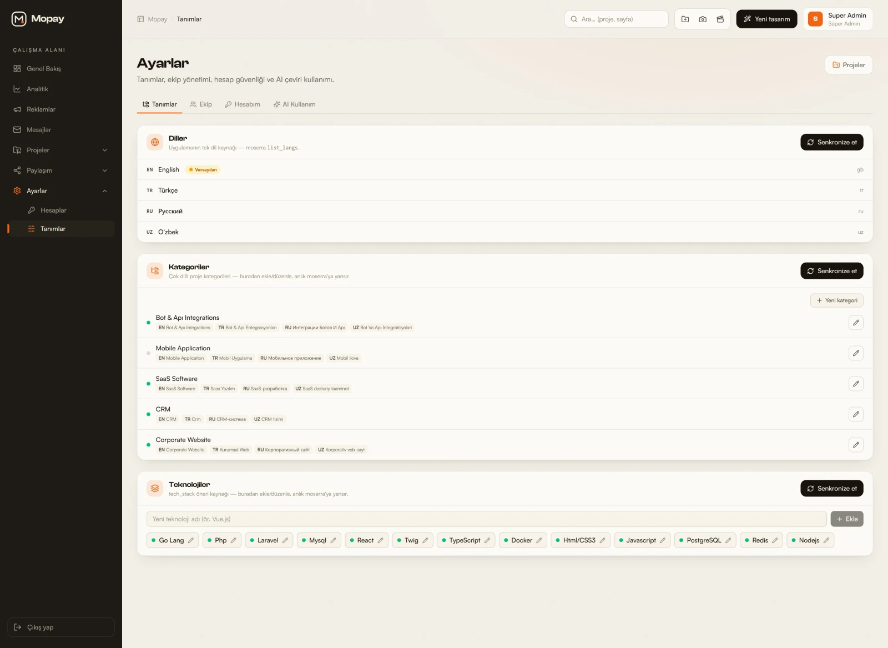Click the pencil icon on the PostgreSQL tag

[x=728, y=540]
